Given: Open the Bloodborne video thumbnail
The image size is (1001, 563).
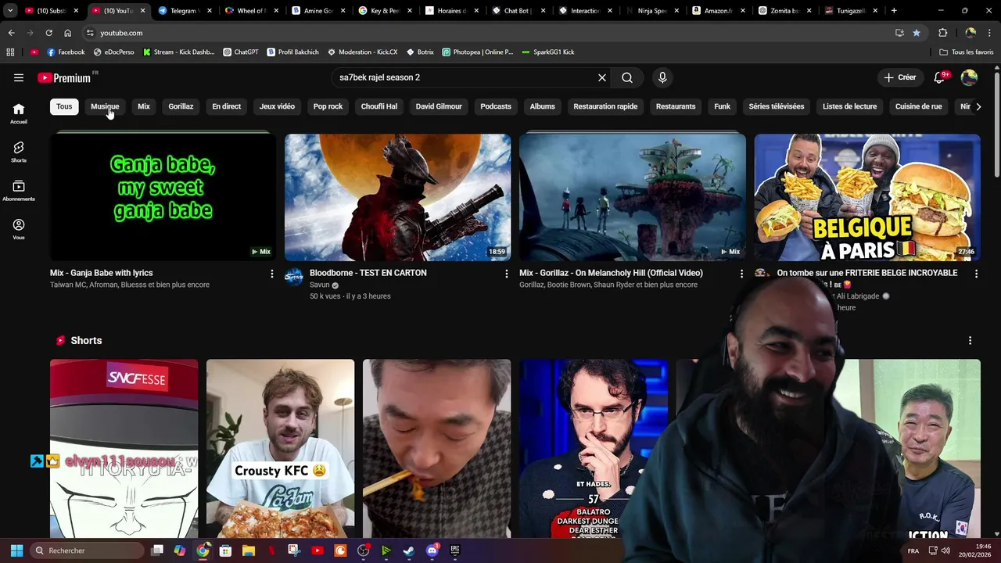Looking at the screenshot, I should point(397,197).
